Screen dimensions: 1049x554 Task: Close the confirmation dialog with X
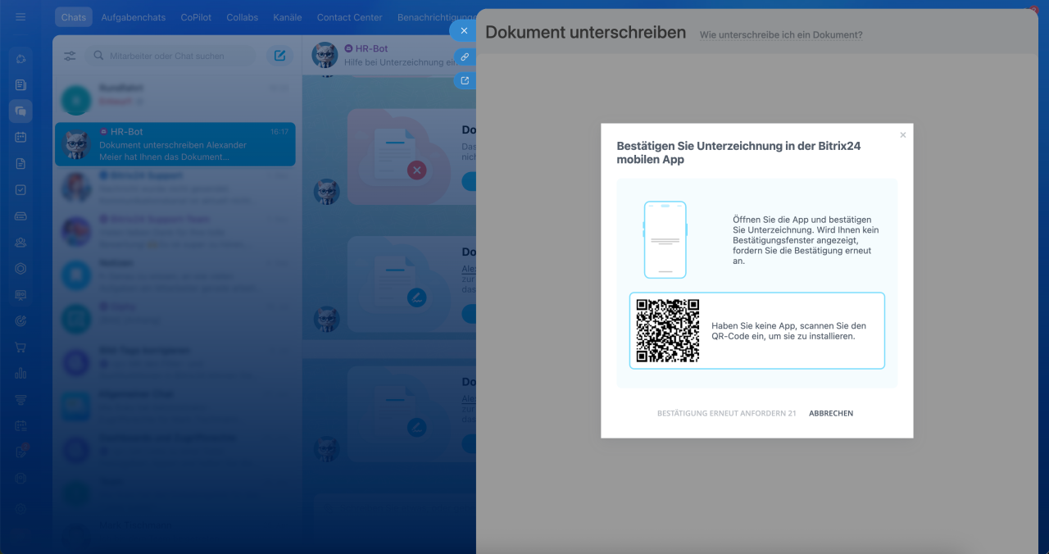[x=903, y=134]
